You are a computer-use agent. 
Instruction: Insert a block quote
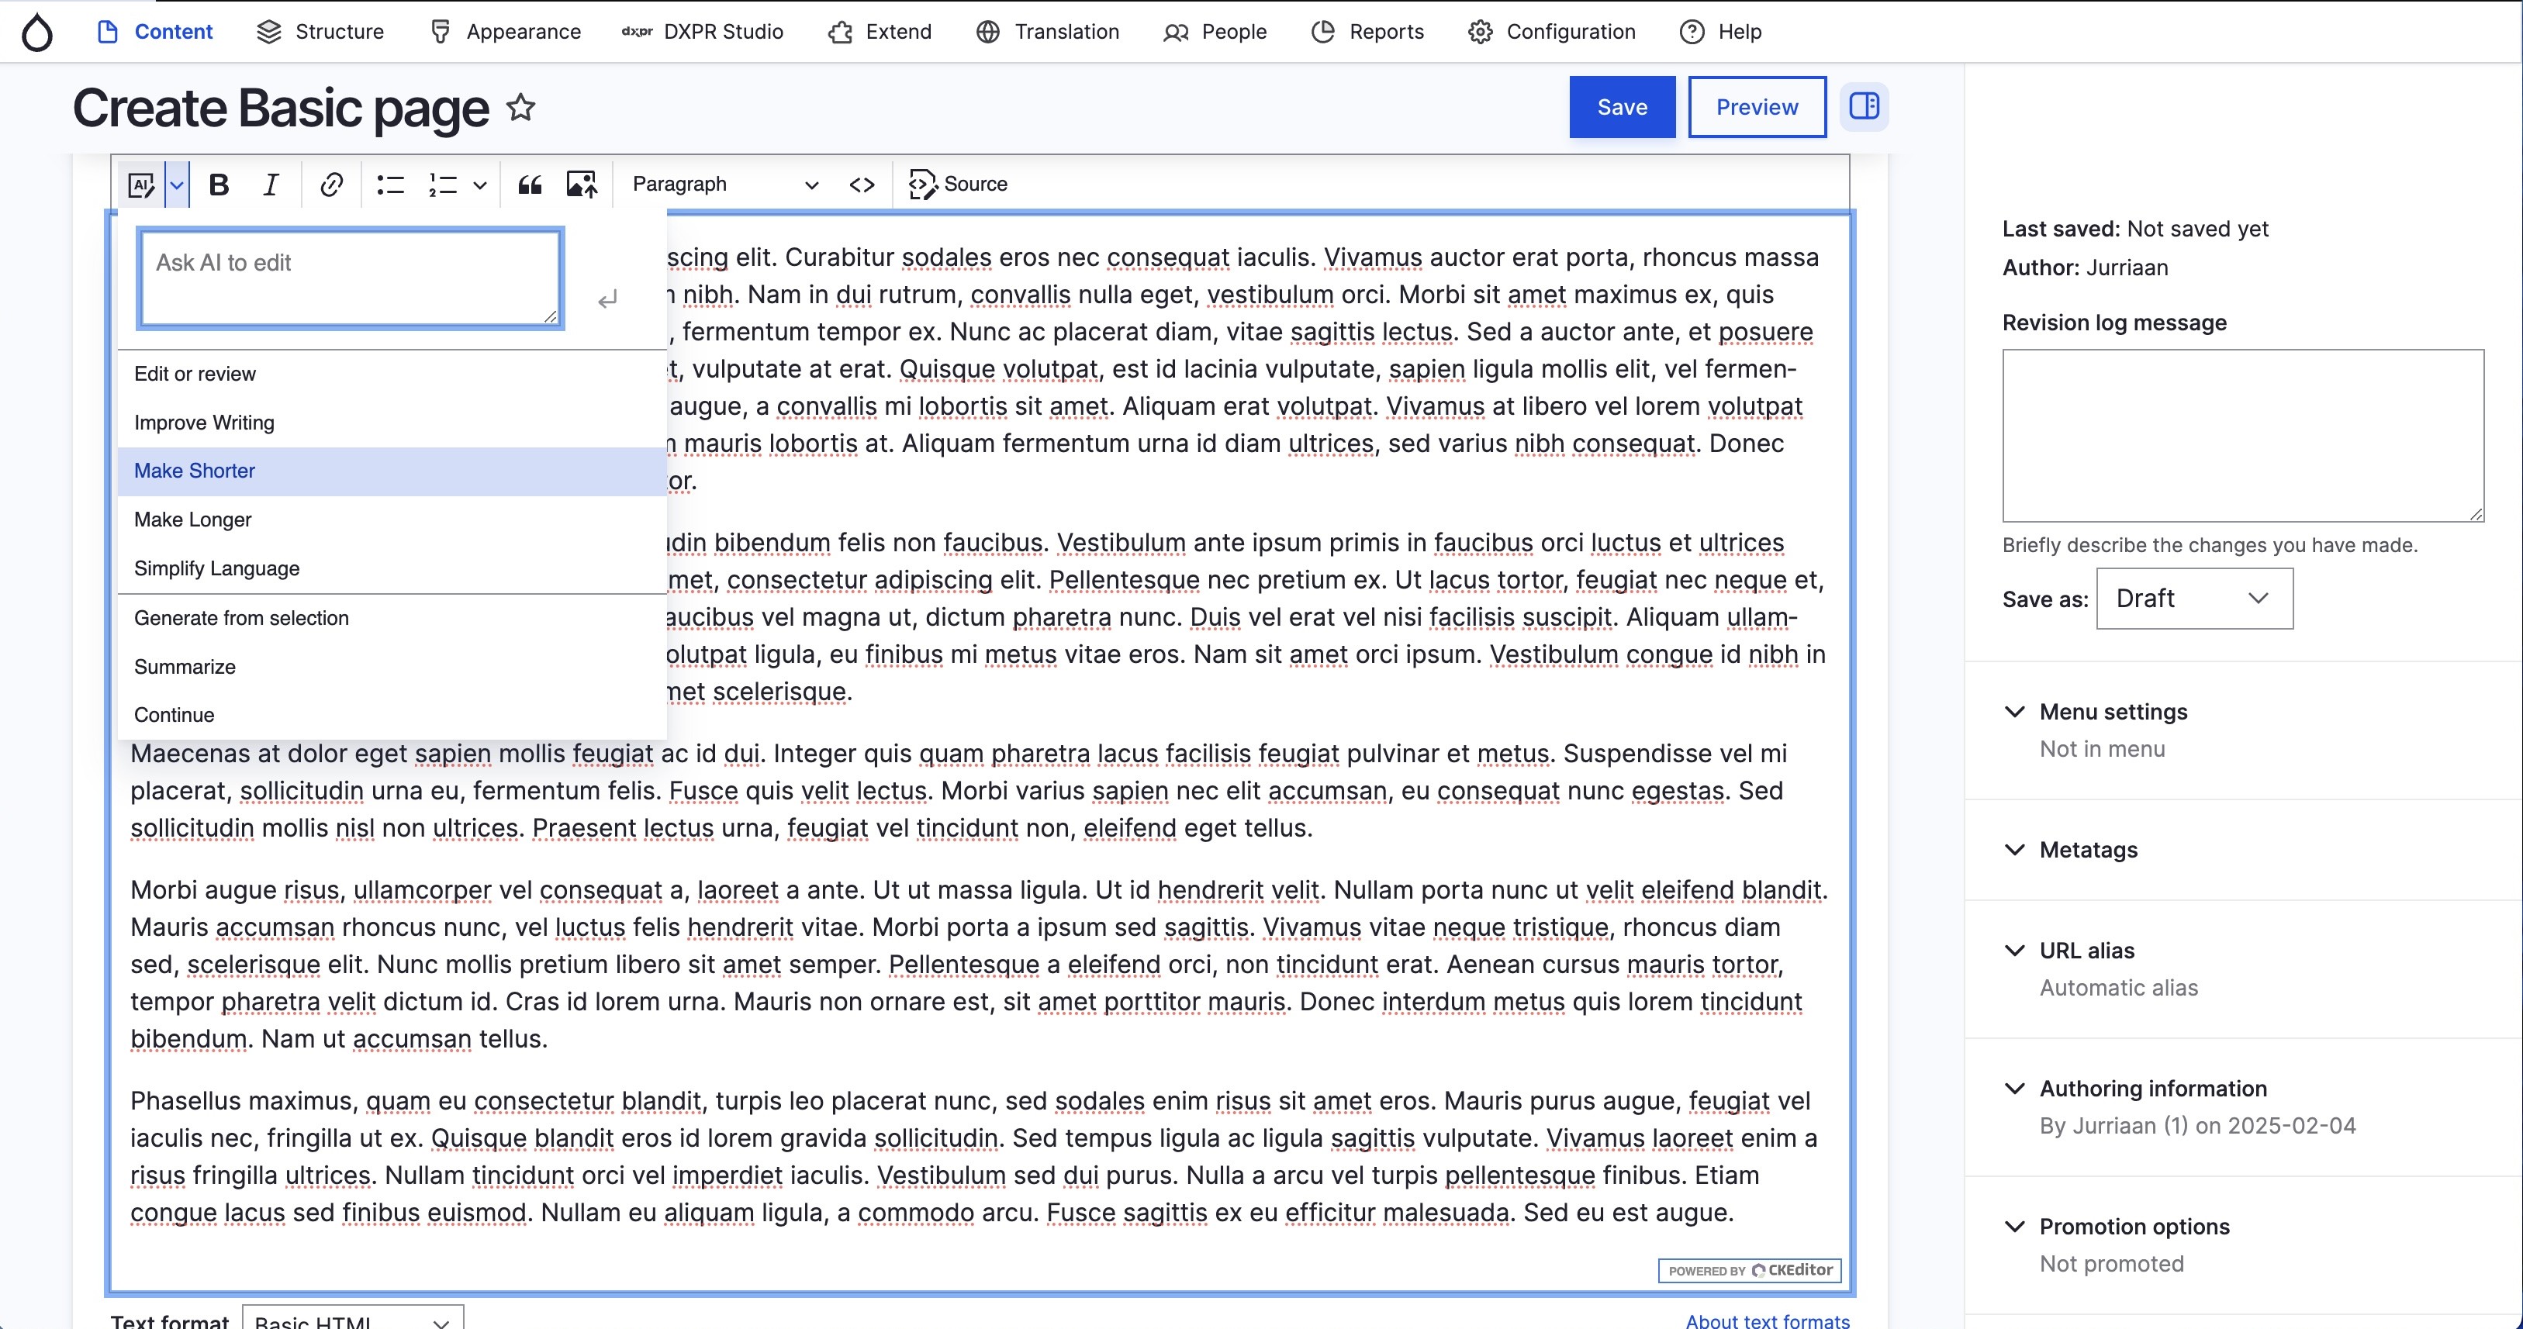530,184
